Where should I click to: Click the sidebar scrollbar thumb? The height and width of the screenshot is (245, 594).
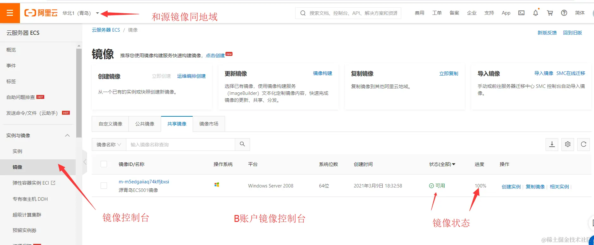pyautogui.click(x=79, y=93)
